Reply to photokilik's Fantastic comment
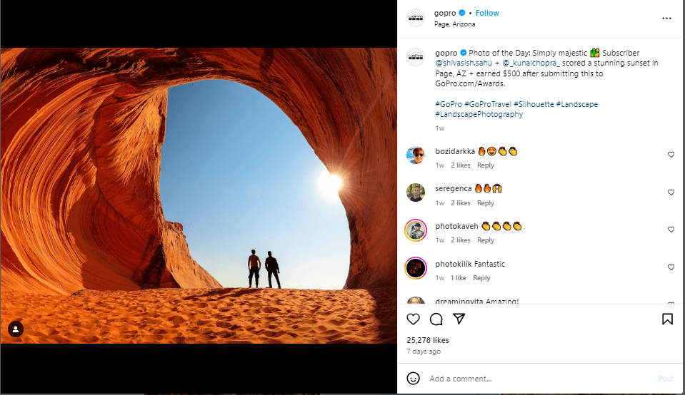Viewport: 685px width, 395px height. coord(481,278)
